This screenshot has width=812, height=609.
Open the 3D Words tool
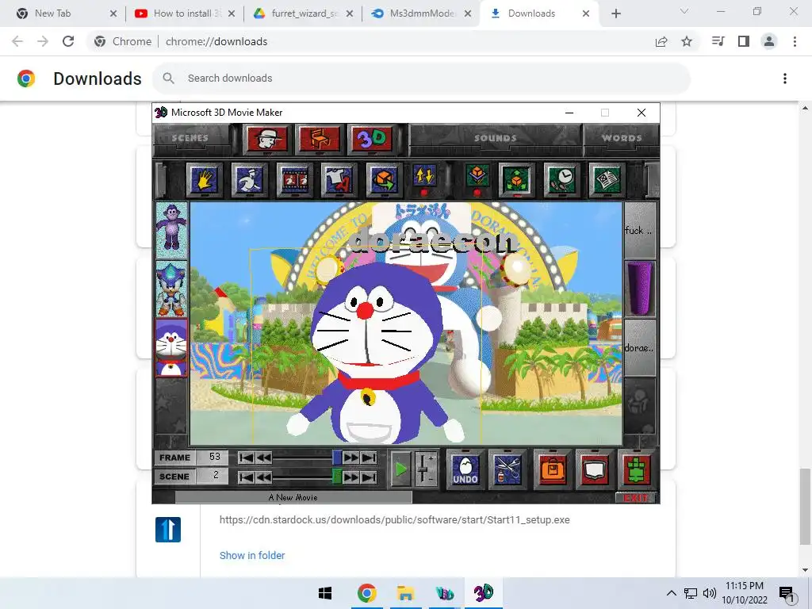point(371,139)
